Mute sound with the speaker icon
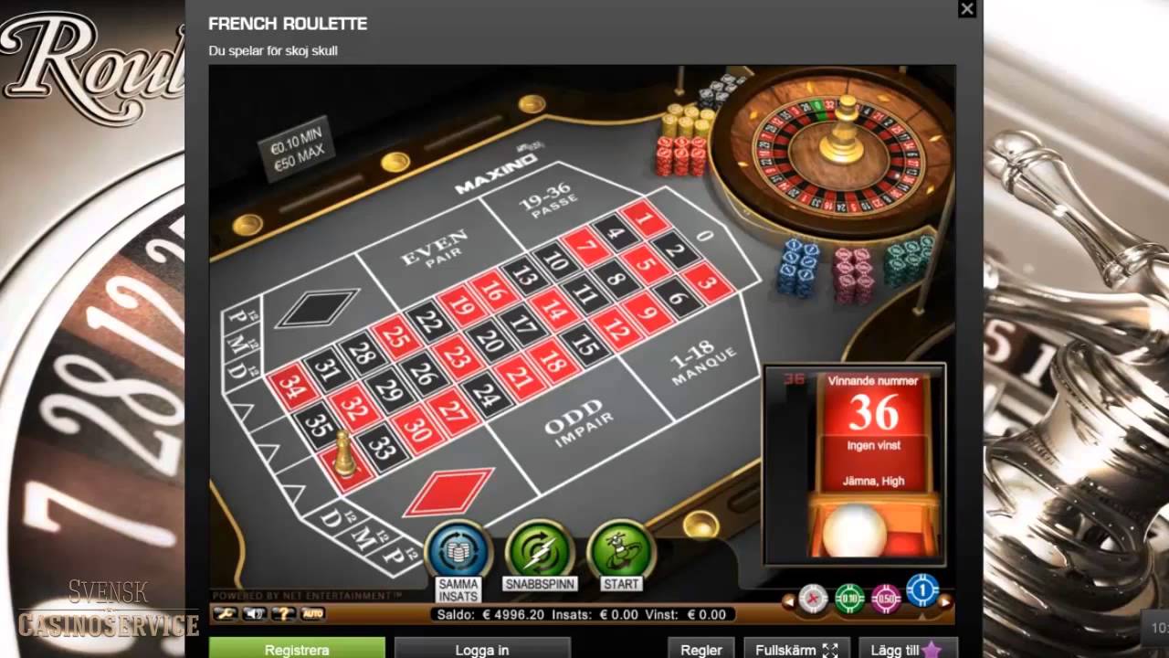The height and width of the screenshot is (658, 1169). point(253,613)
